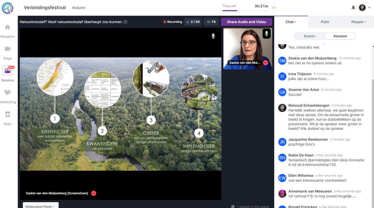374x208 pixels.
Task: Click the speaker count showing 2/20
Action: coord(193,22)
